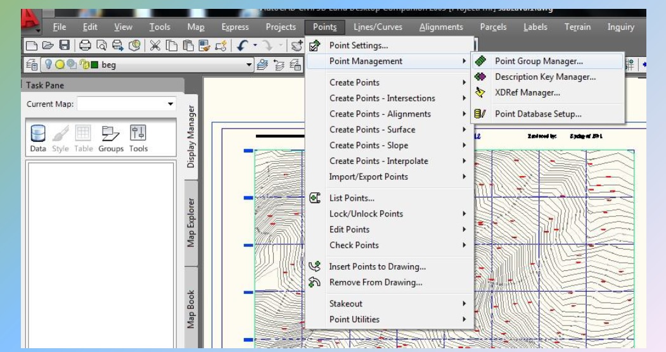
Task: Click the Data icon in Task Pane
Action: click(38, 138)
